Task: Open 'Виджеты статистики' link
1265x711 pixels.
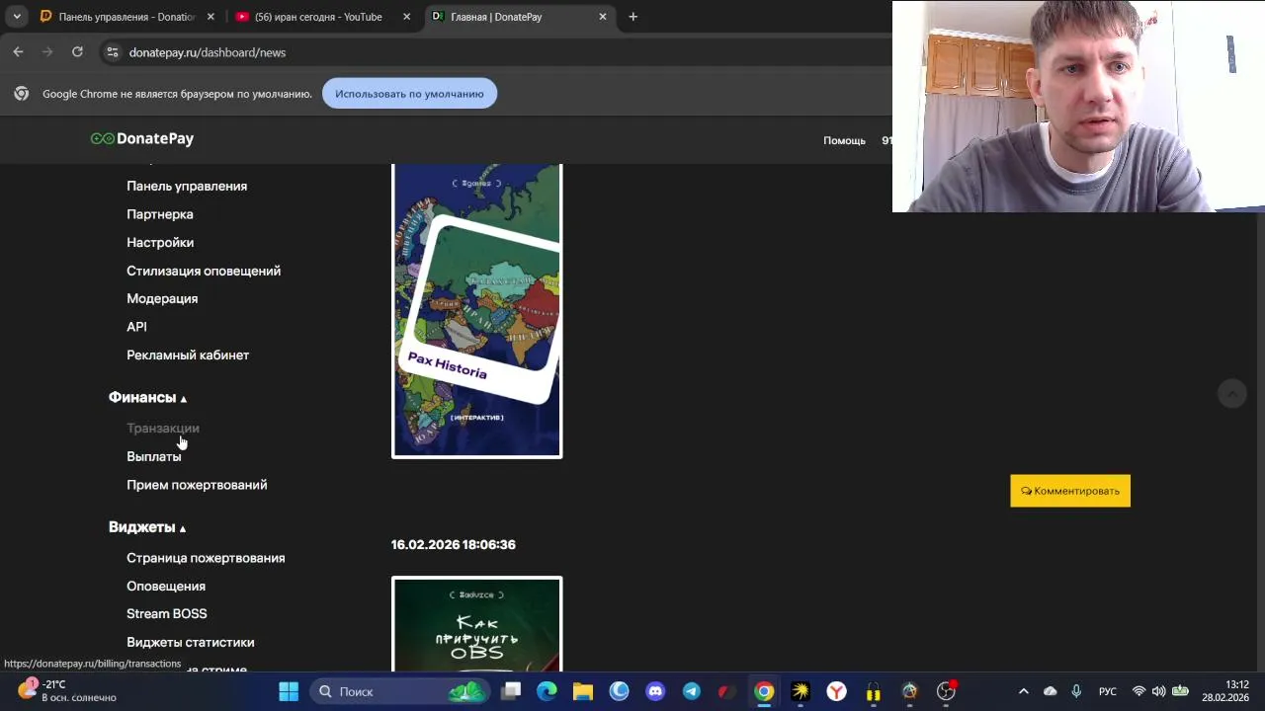Action: [191, 642]
